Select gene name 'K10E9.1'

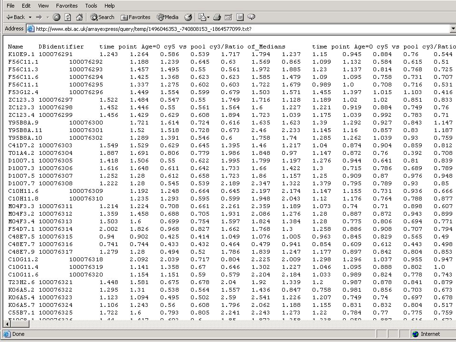point(21,54)
